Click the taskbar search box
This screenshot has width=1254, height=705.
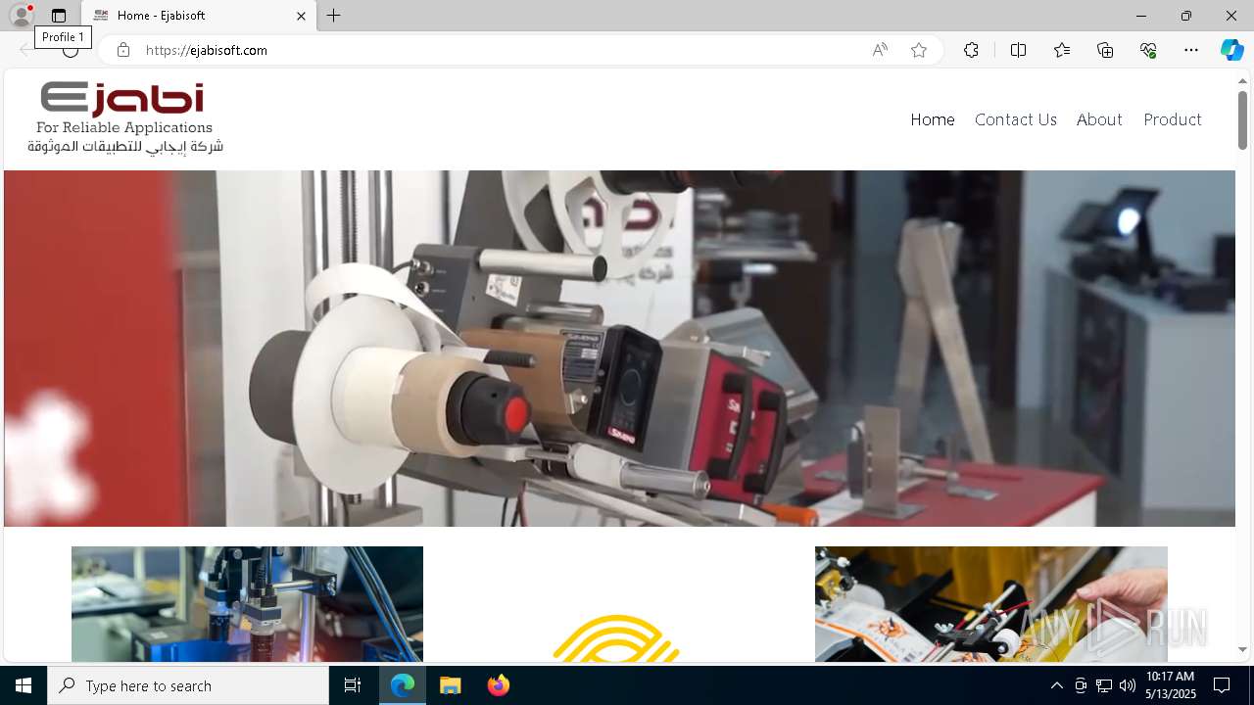(188, 685)
